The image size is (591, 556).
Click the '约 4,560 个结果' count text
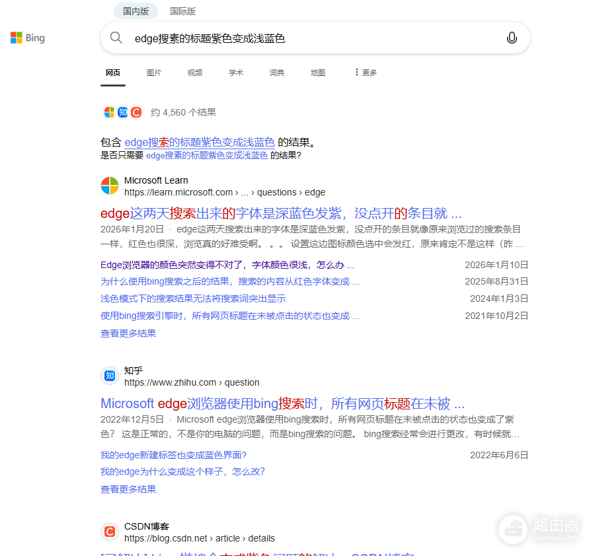click(183, 112)
